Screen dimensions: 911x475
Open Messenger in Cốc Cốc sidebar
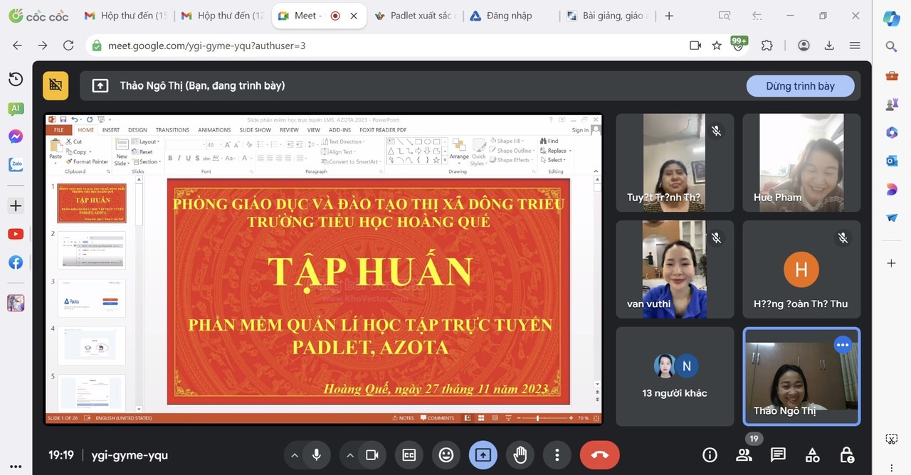[16, 137]
